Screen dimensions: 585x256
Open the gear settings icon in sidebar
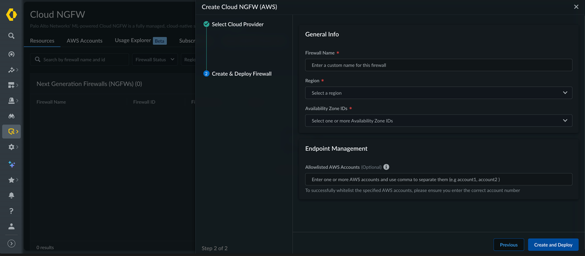pyautogui.click(x=12, y=147)
